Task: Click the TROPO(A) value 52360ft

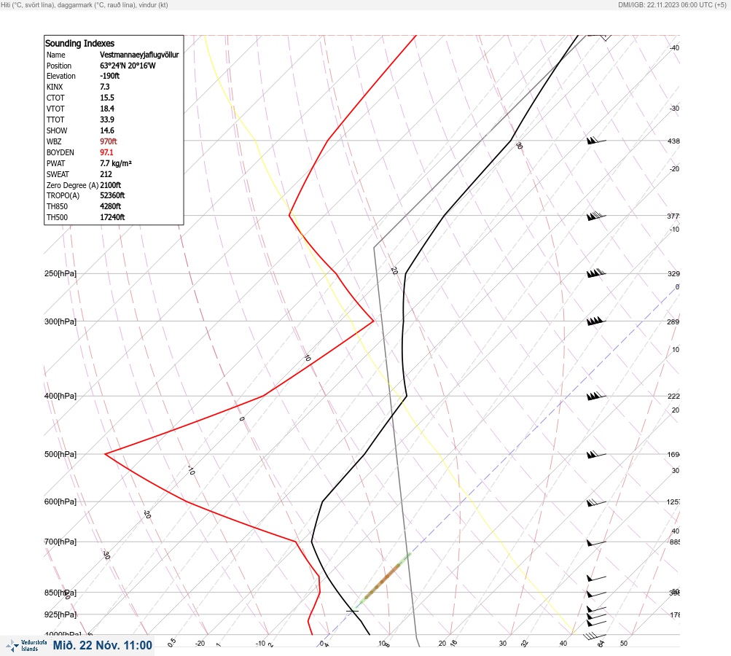Action: (x=112, y=195)
